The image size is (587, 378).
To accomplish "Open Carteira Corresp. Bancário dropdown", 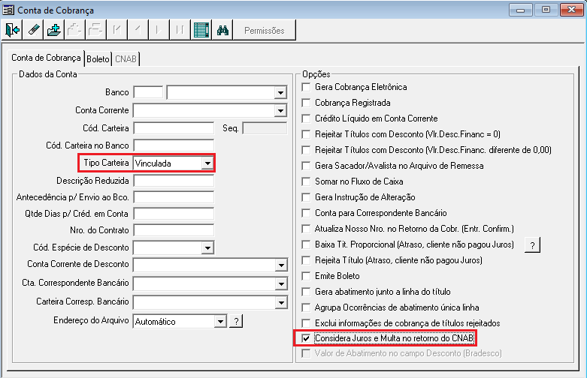I will 281,302.
